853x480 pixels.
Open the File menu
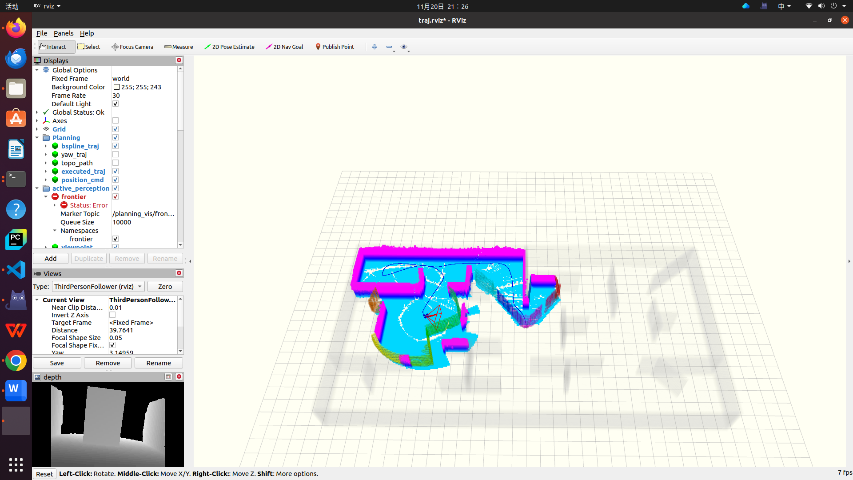pyautogui.click(x=42, y=33)
